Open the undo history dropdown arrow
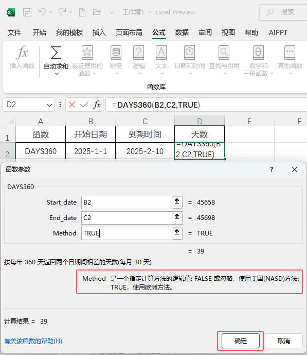 pyautogui.click(x=50, y=12)
